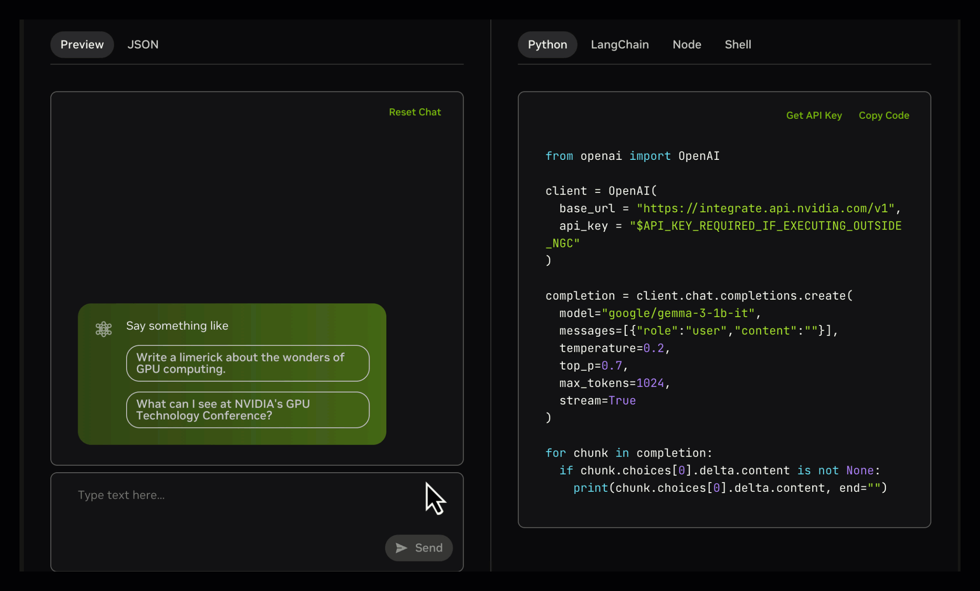980x591 pixels.
Task: Click the atom-shaped assistant icon
Action: pyautogui.click(x=104, y=329)
